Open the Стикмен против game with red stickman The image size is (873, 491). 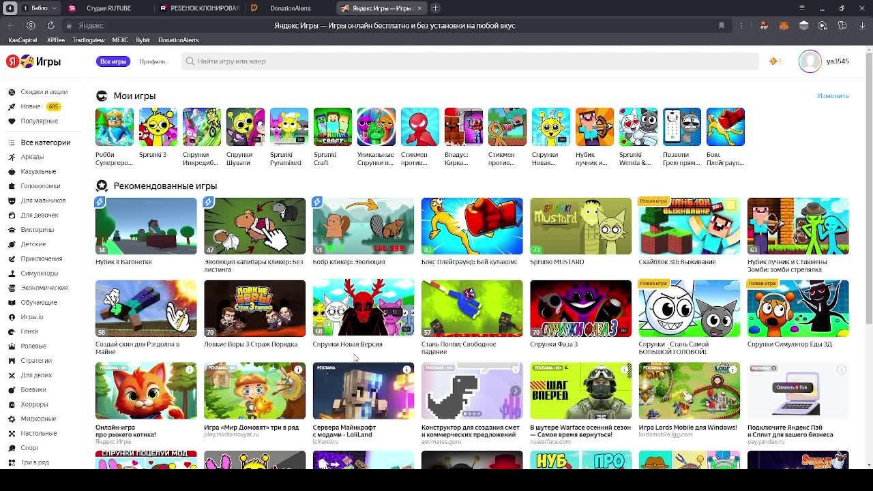(419, 127)
